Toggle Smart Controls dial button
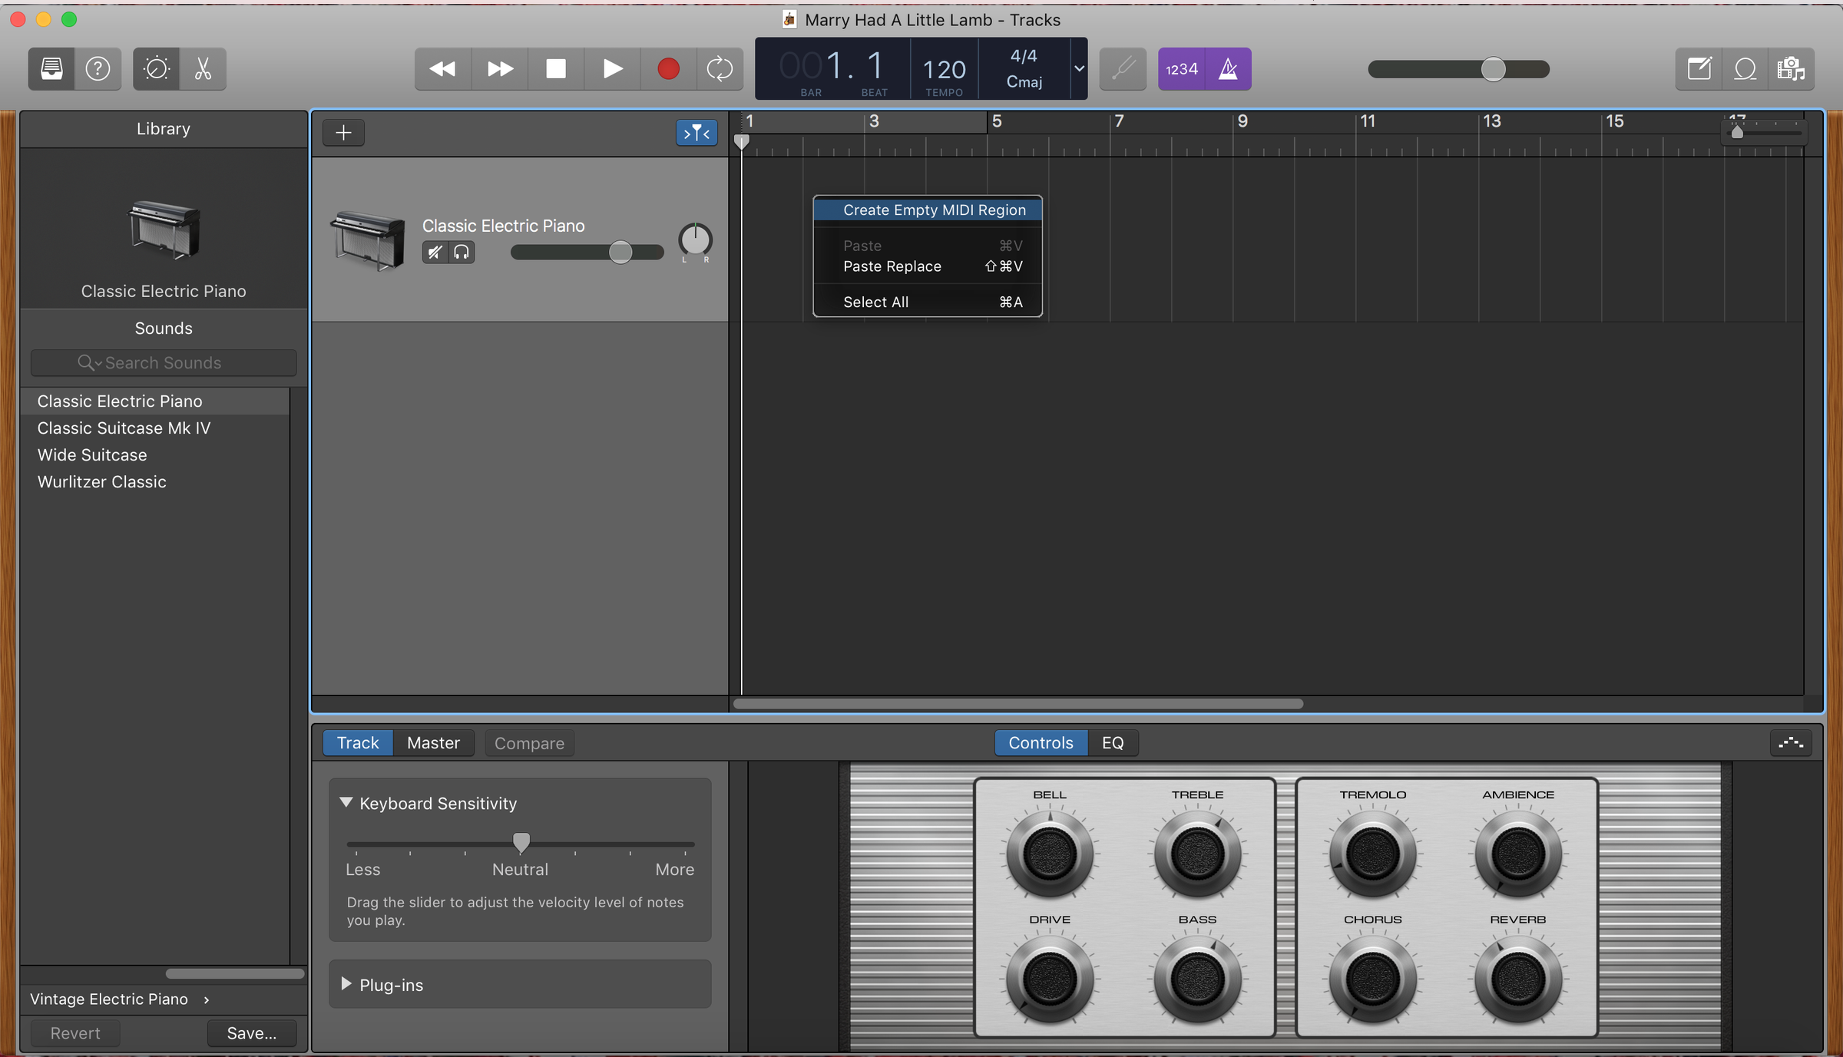The height and width of the screenshot is (1057, 1843). (157, 69)
